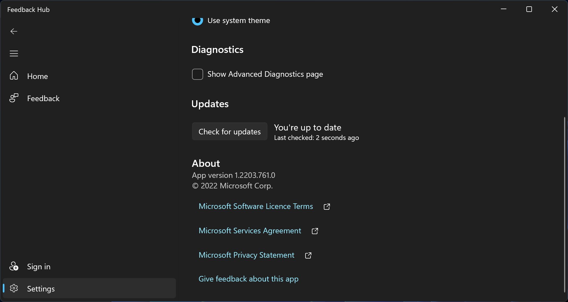The image size is (568, 302).
Task: Click the You're up to date status text
Action: [308, 127]
